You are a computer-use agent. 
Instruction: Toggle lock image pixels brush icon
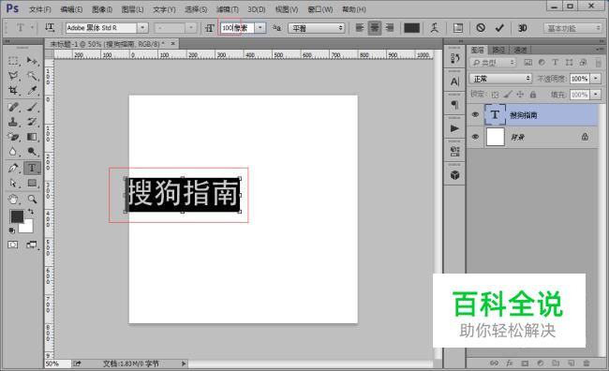(508, 95)
